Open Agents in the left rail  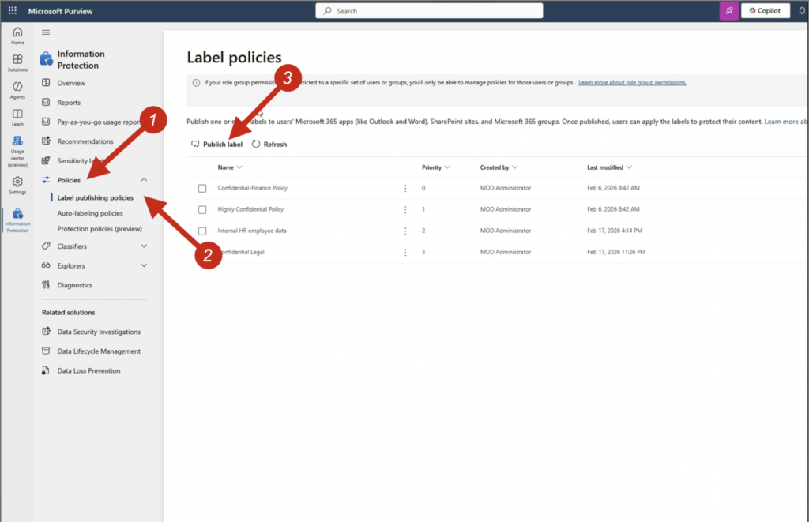pos(17,90)
